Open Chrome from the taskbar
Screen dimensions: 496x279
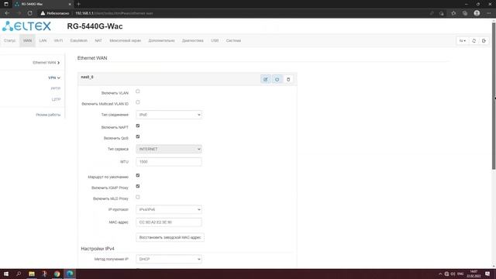(x=57, y=274)
